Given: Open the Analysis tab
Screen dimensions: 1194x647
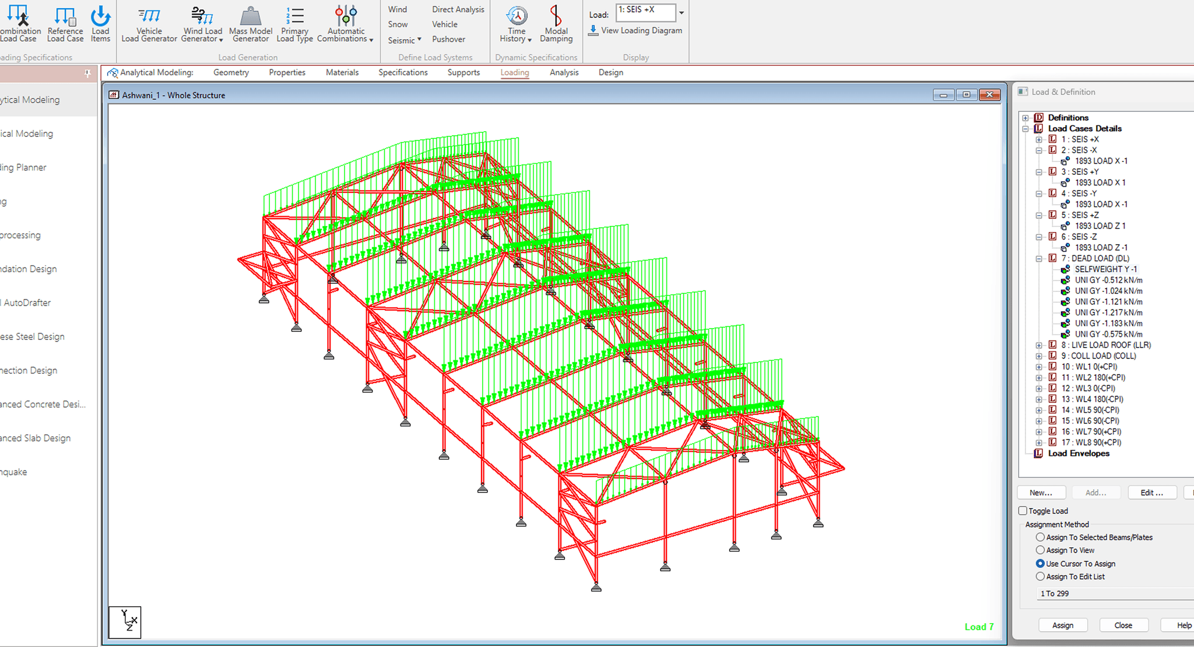Looking at the screenshot, I should click(563, 72).
